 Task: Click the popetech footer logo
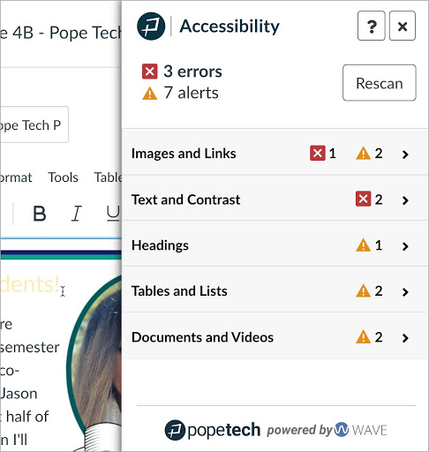coord(213,430)
